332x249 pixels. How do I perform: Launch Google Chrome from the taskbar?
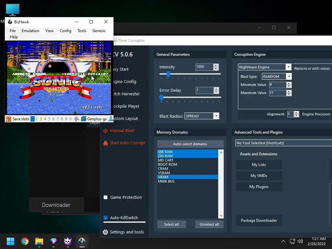25,241
